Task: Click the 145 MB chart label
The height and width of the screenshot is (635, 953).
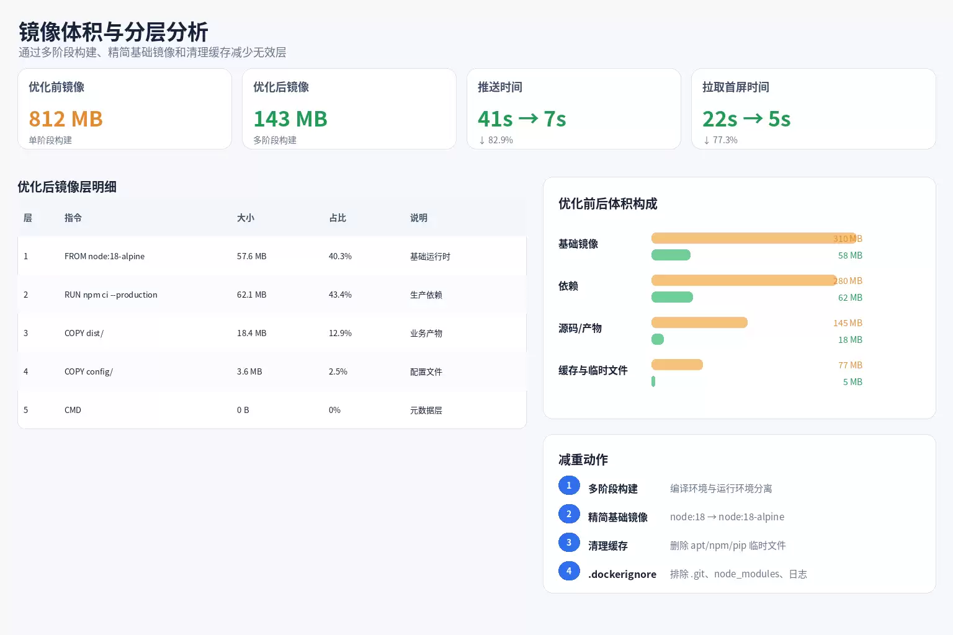Action: tap(848, 323)
